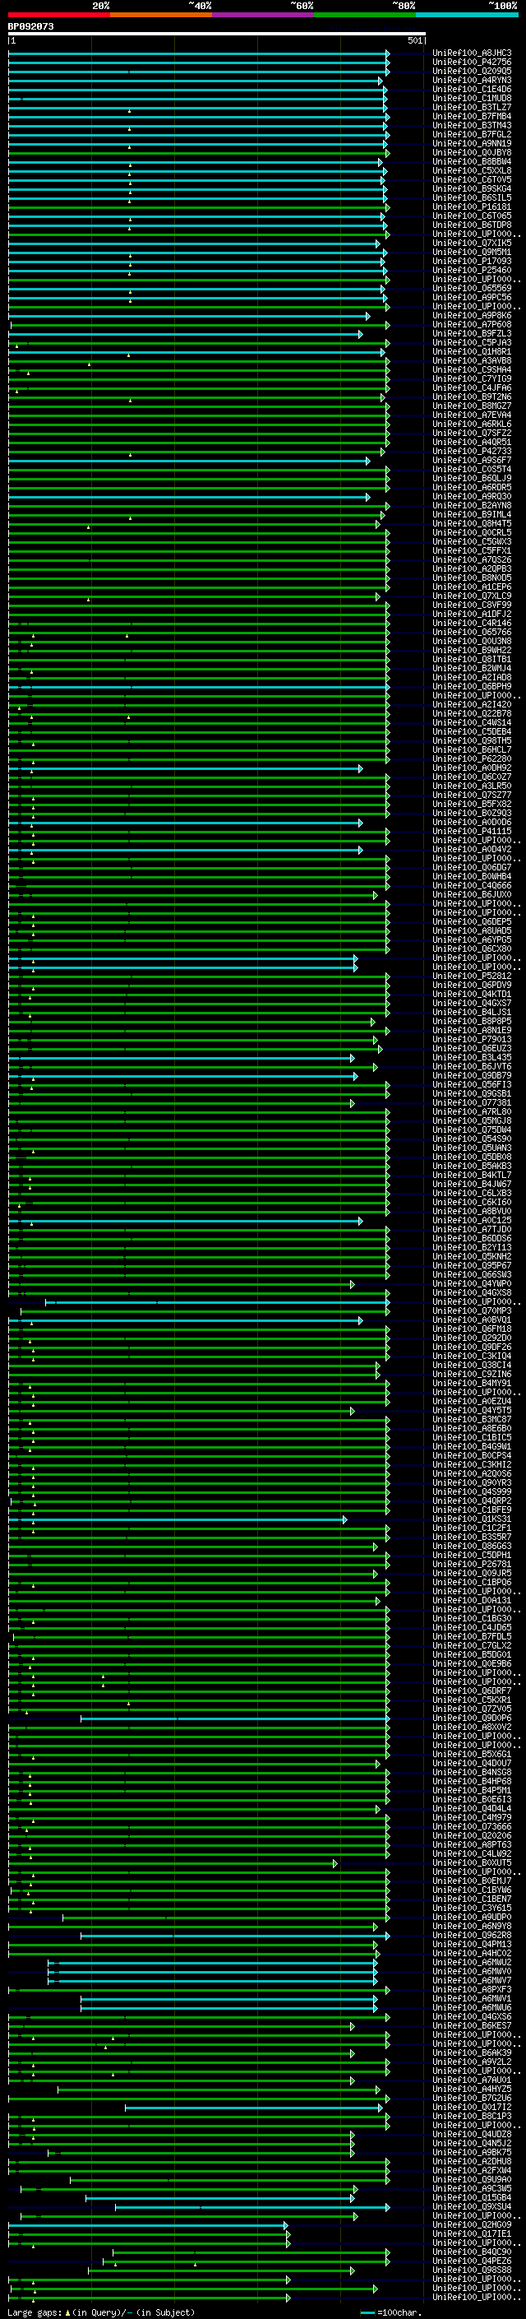Click the UniRef100_Q1KS31 label

tap(472, 1519)
